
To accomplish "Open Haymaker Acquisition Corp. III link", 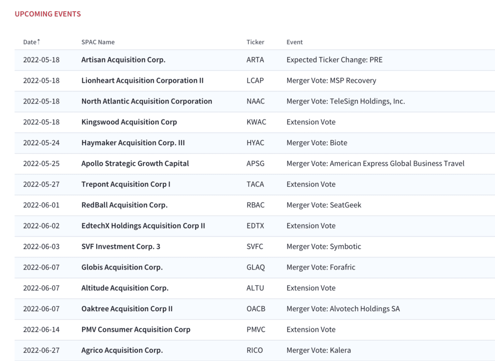I will [x=133, y=143].
